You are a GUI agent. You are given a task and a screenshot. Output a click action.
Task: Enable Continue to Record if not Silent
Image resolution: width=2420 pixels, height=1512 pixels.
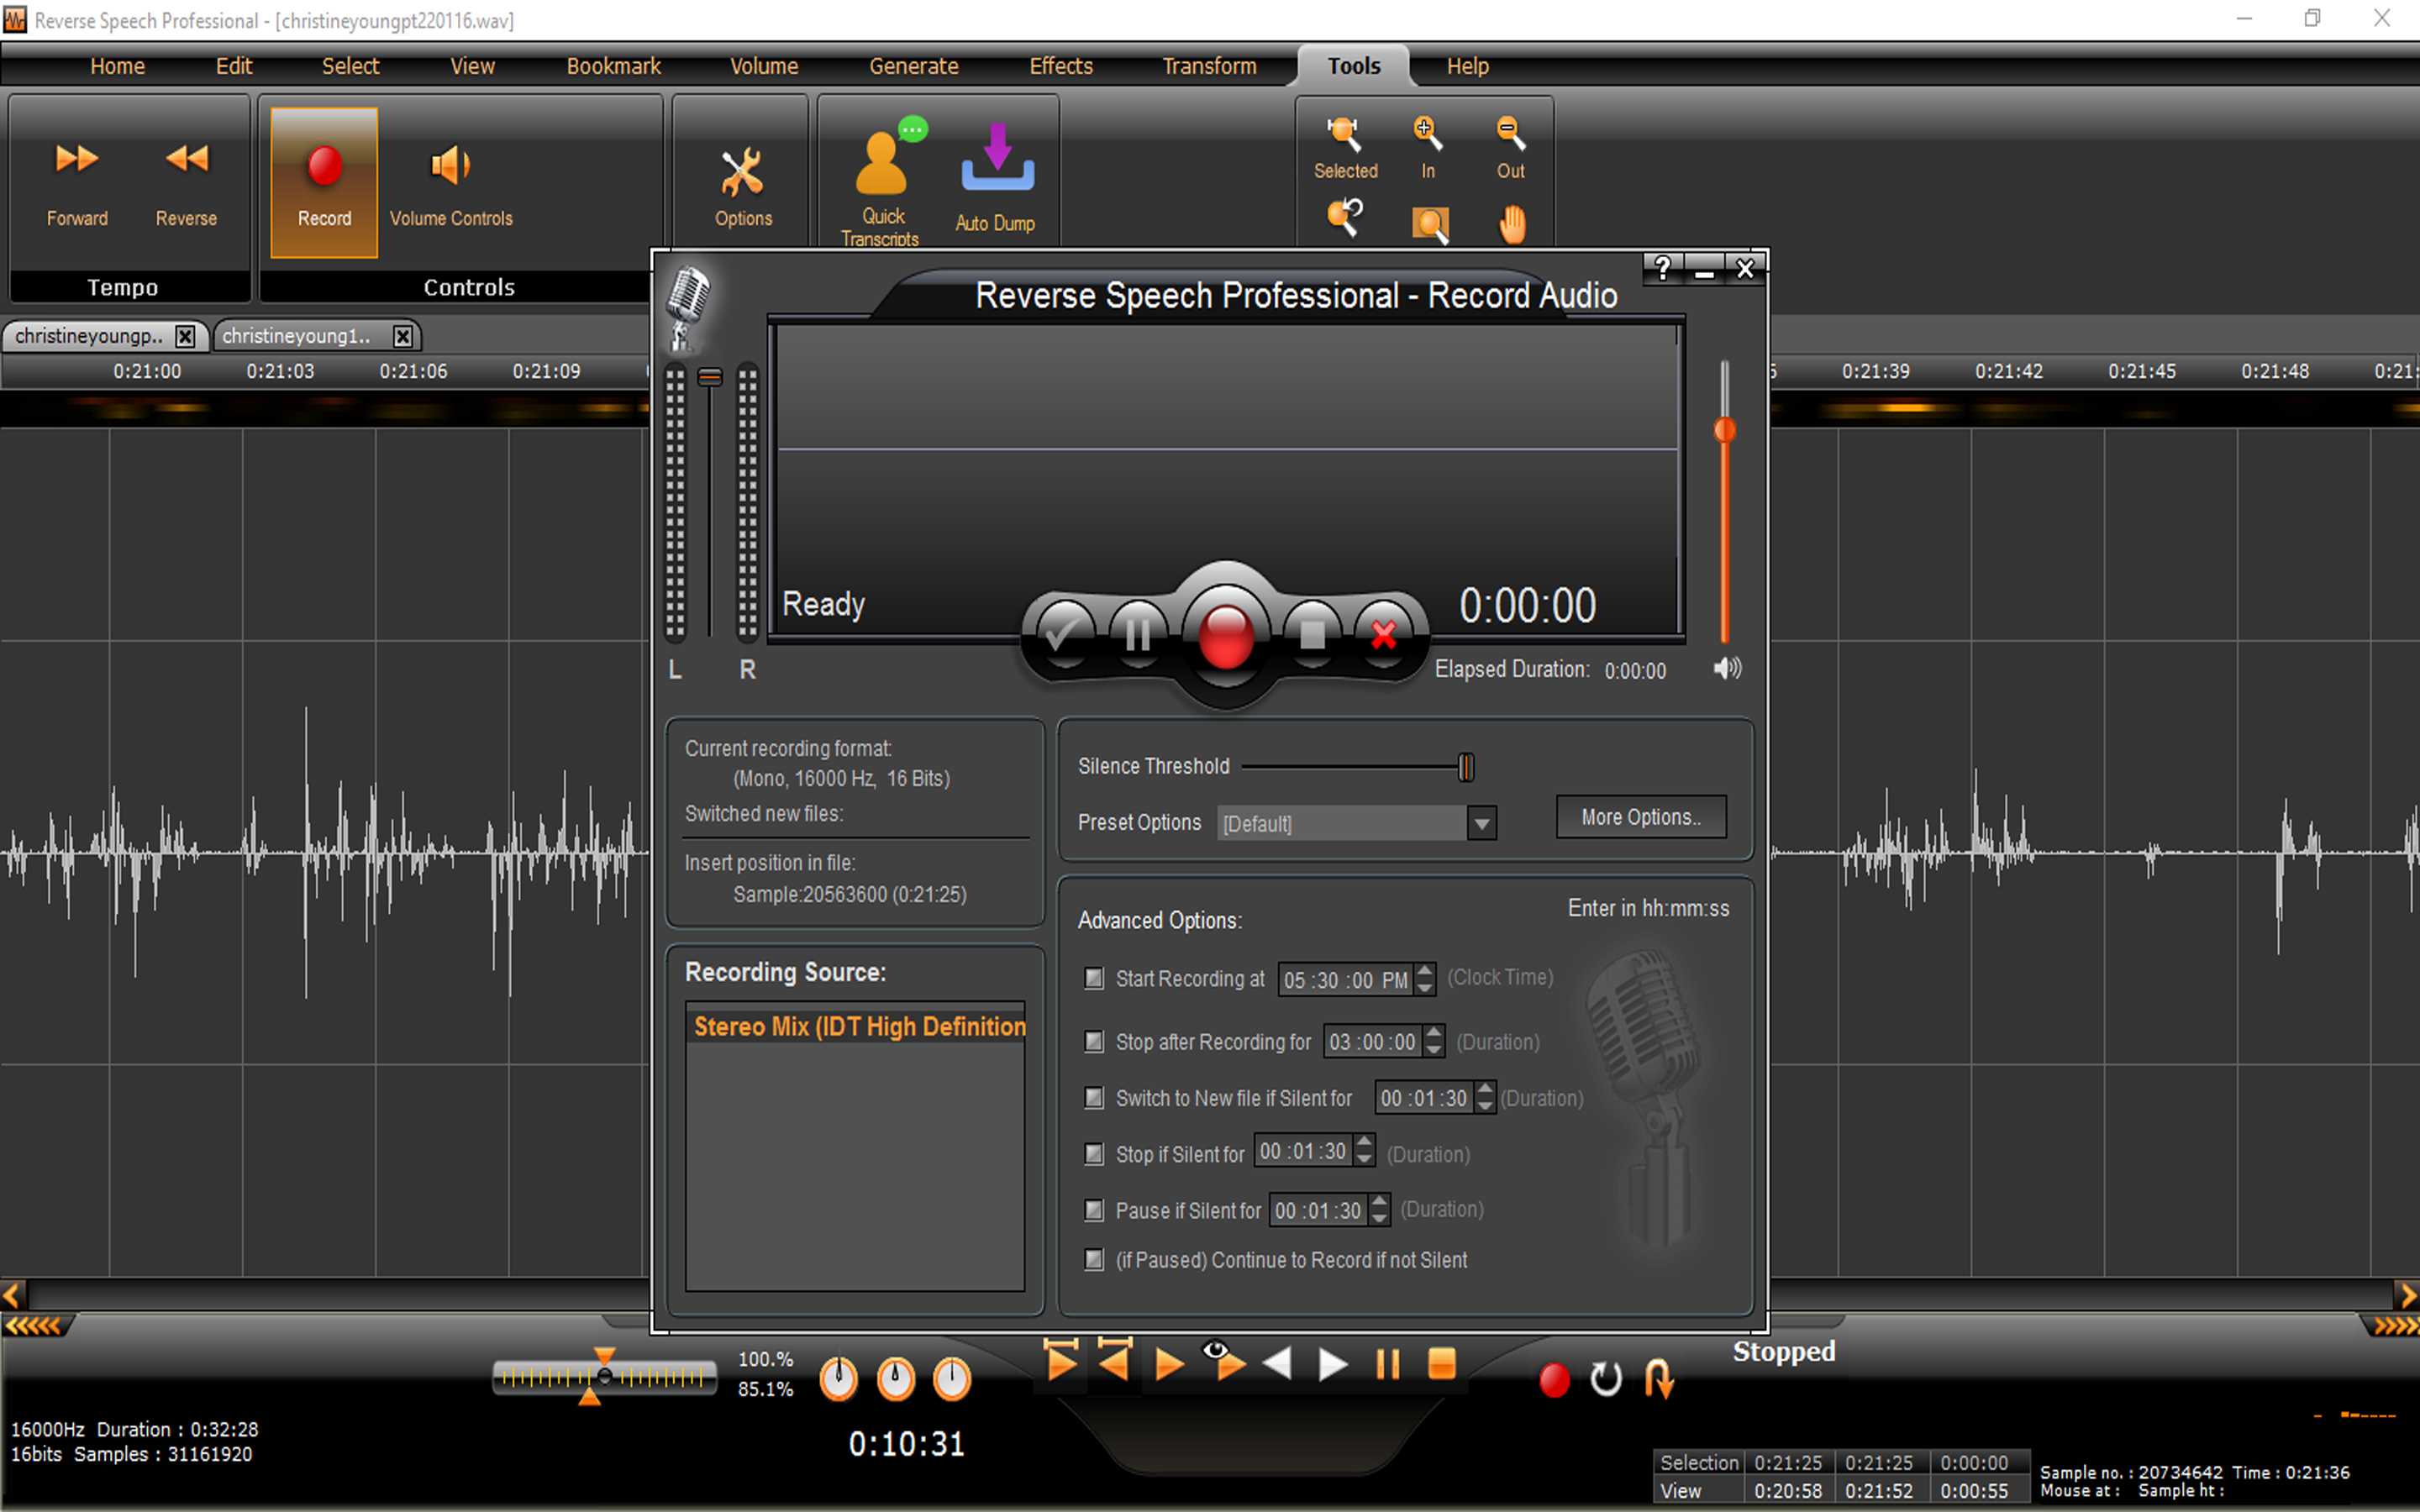coord(1094,1260)
